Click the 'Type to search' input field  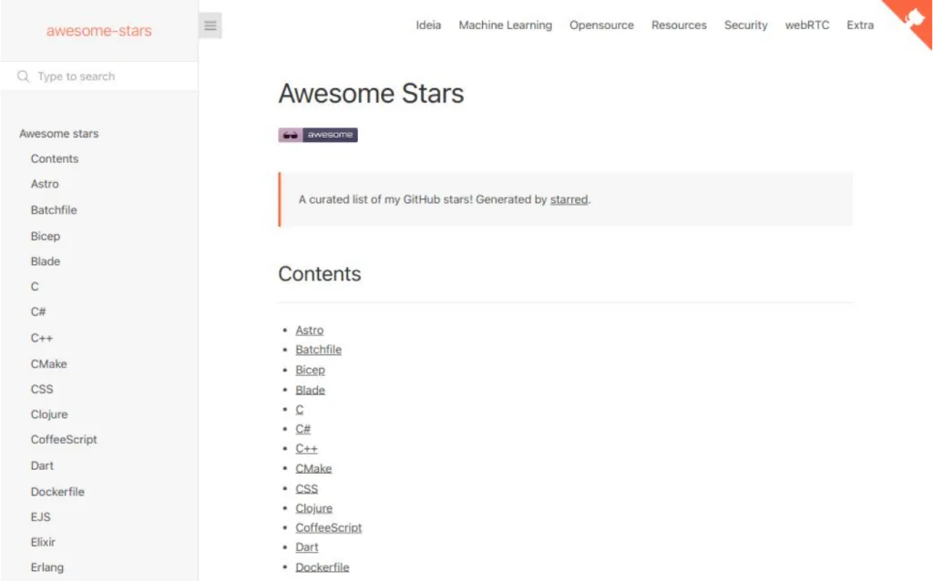pyautogui.click(x=100, y=76)
